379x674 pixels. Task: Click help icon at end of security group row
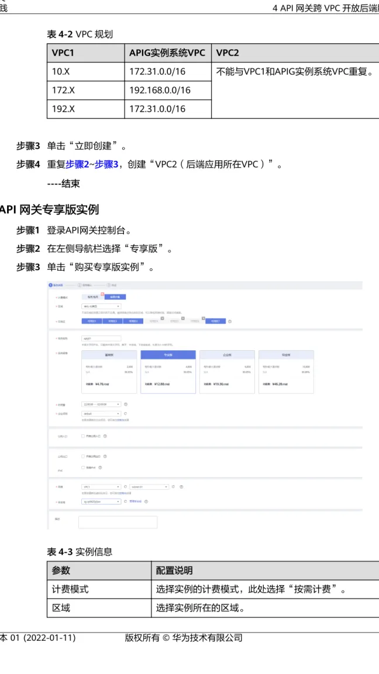[146, 501]
